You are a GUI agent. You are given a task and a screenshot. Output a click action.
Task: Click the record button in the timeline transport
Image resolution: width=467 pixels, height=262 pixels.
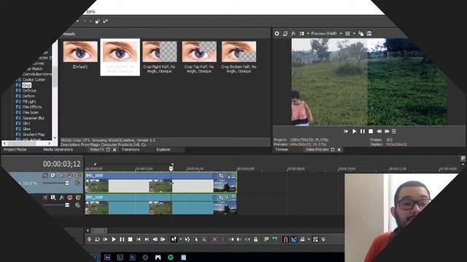tap(89, 239)
